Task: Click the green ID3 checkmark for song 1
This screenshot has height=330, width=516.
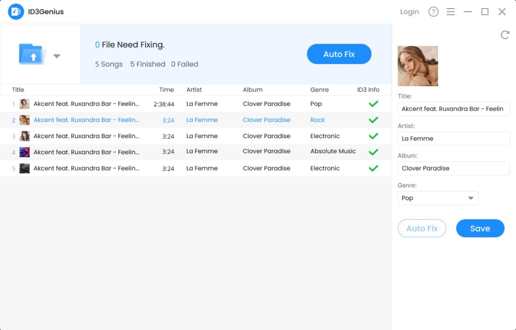Action: tap(373, 104)
